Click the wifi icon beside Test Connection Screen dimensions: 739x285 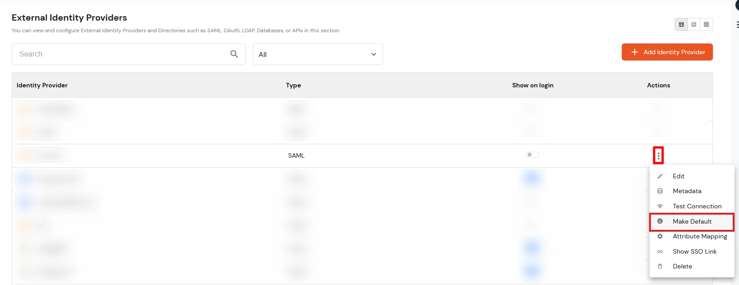[660, 206]
